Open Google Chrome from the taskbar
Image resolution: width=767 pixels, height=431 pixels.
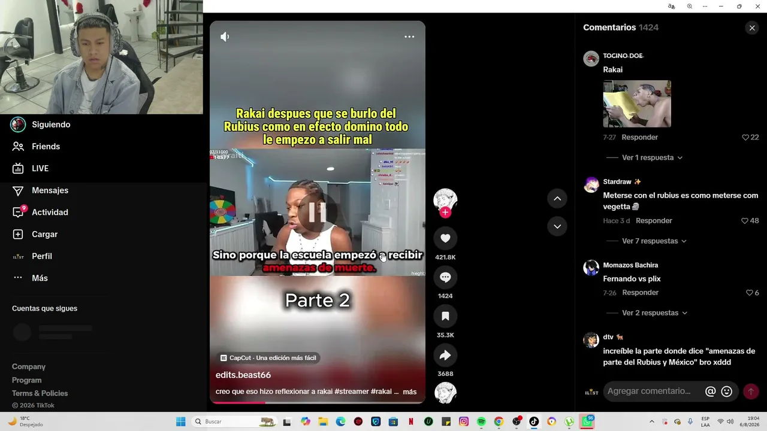[x=499, y=421]
